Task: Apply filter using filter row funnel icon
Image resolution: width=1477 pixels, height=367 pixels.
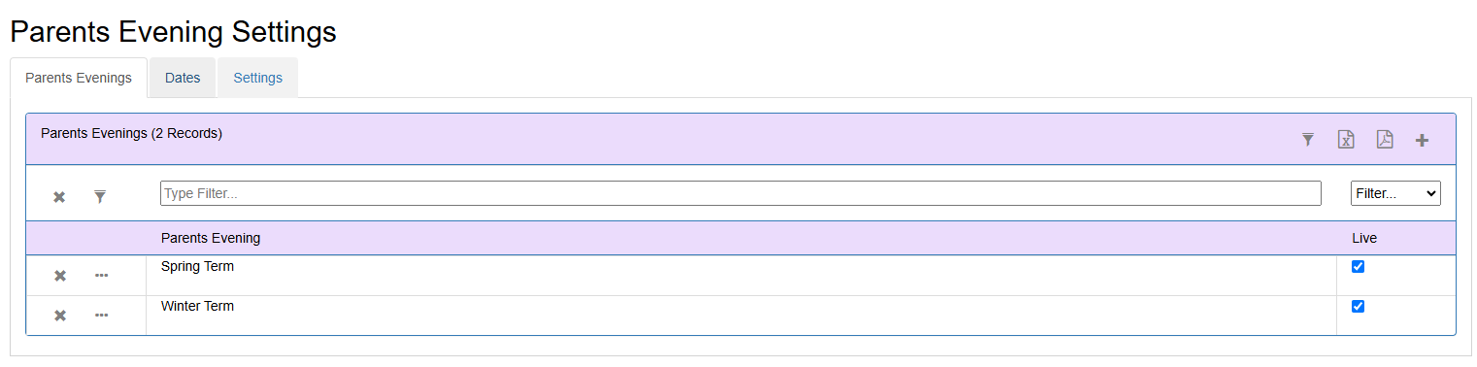Action: [x=100, y=197]
